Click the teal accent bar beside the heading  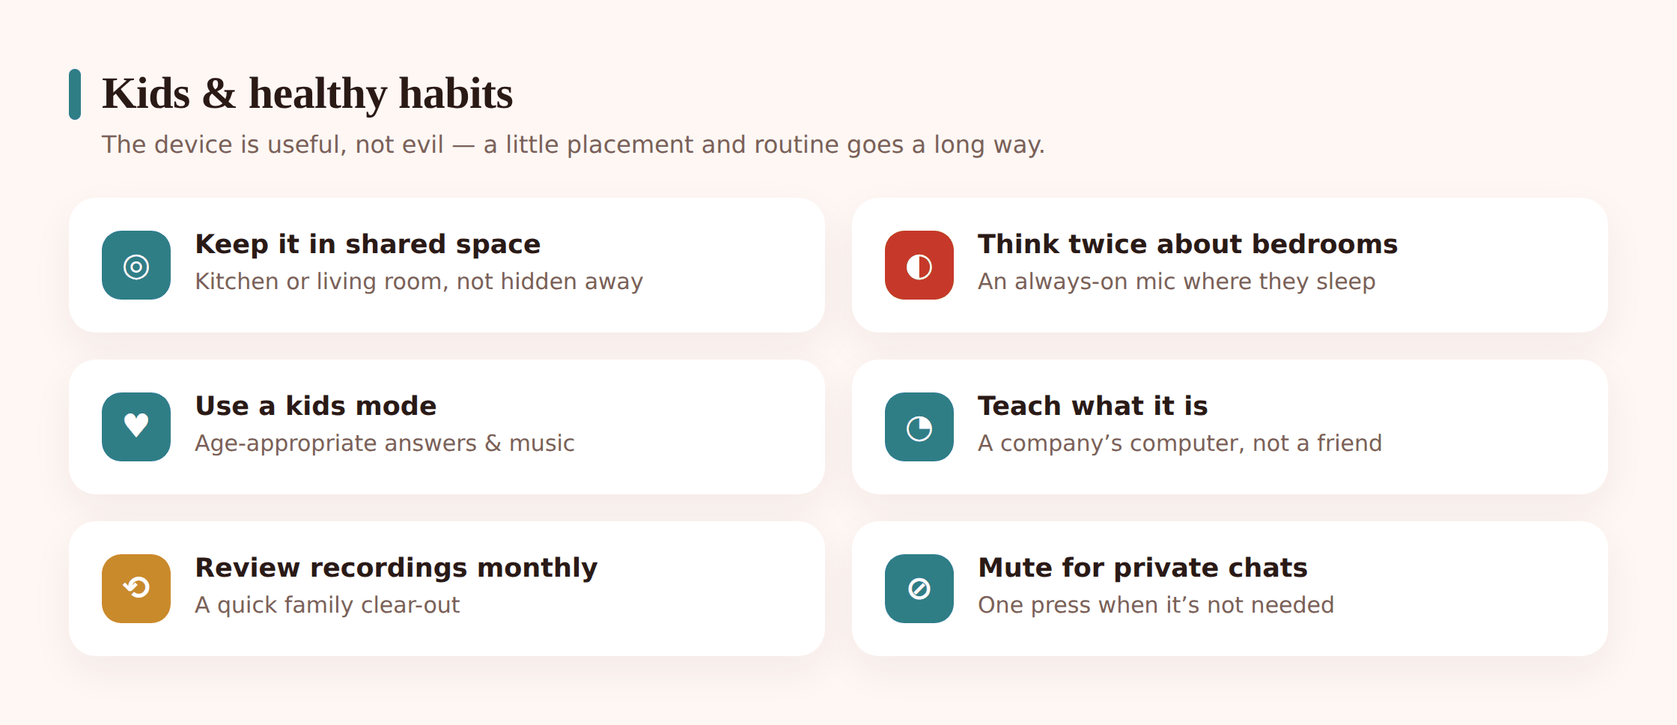point(75,94)
